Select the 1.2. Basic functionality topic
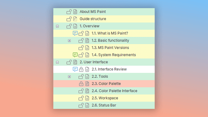Screen dimensions: 208x117 [110, 40]
